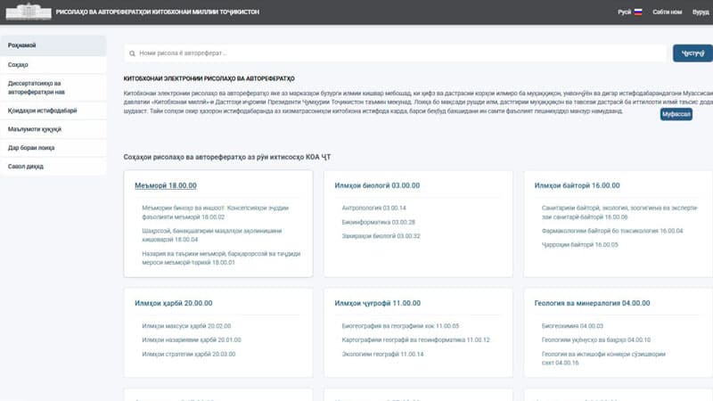Screen dimensions: 713x401
Task: Select 'Роҳнамой' in sidebar
Action: click(53, 45)
